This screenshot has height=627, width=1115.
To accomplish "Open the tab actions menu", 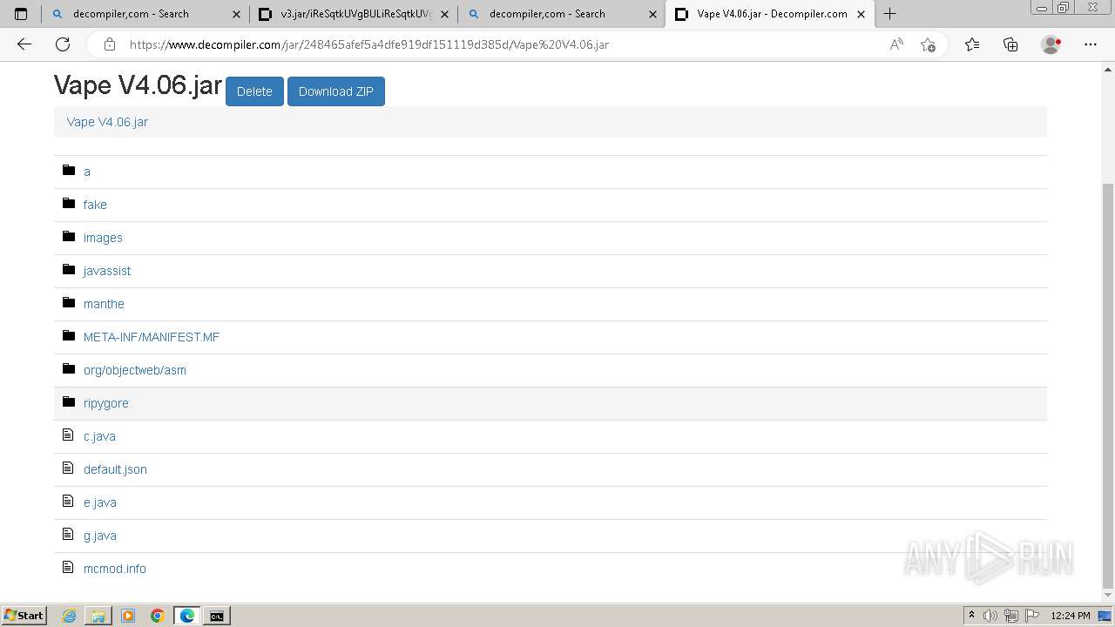I will (21, 14).
